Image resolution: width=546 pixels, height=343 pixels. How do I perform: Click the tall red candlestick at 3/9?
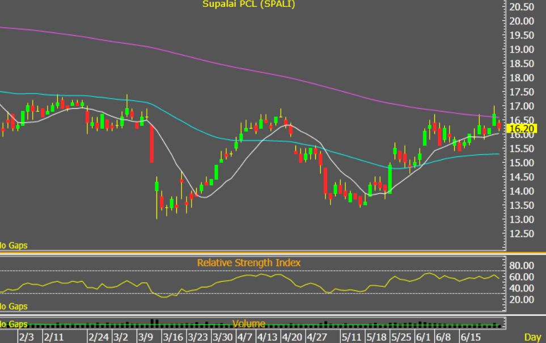pyautogui.click(x=152, y=144)
